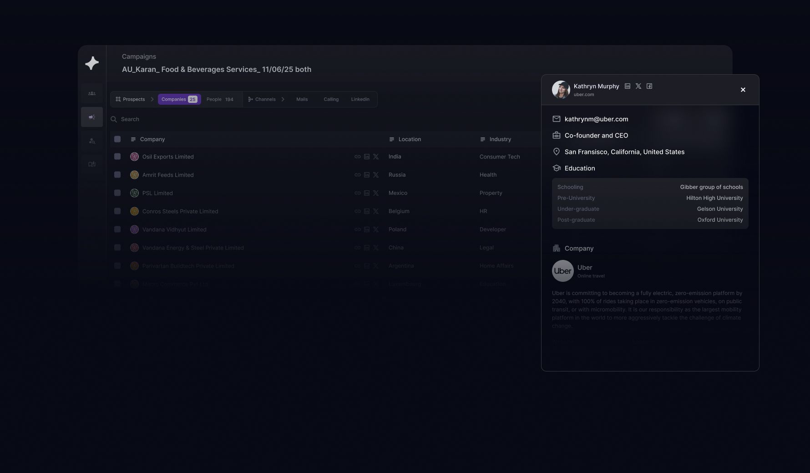Open Kathryn Murphy's Facebook profile icon

coord(649,86)
